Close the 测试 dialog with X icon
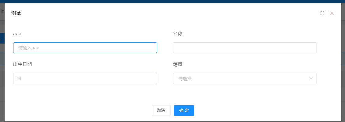The width and height of the screenshot is (345, 122). 332,13
